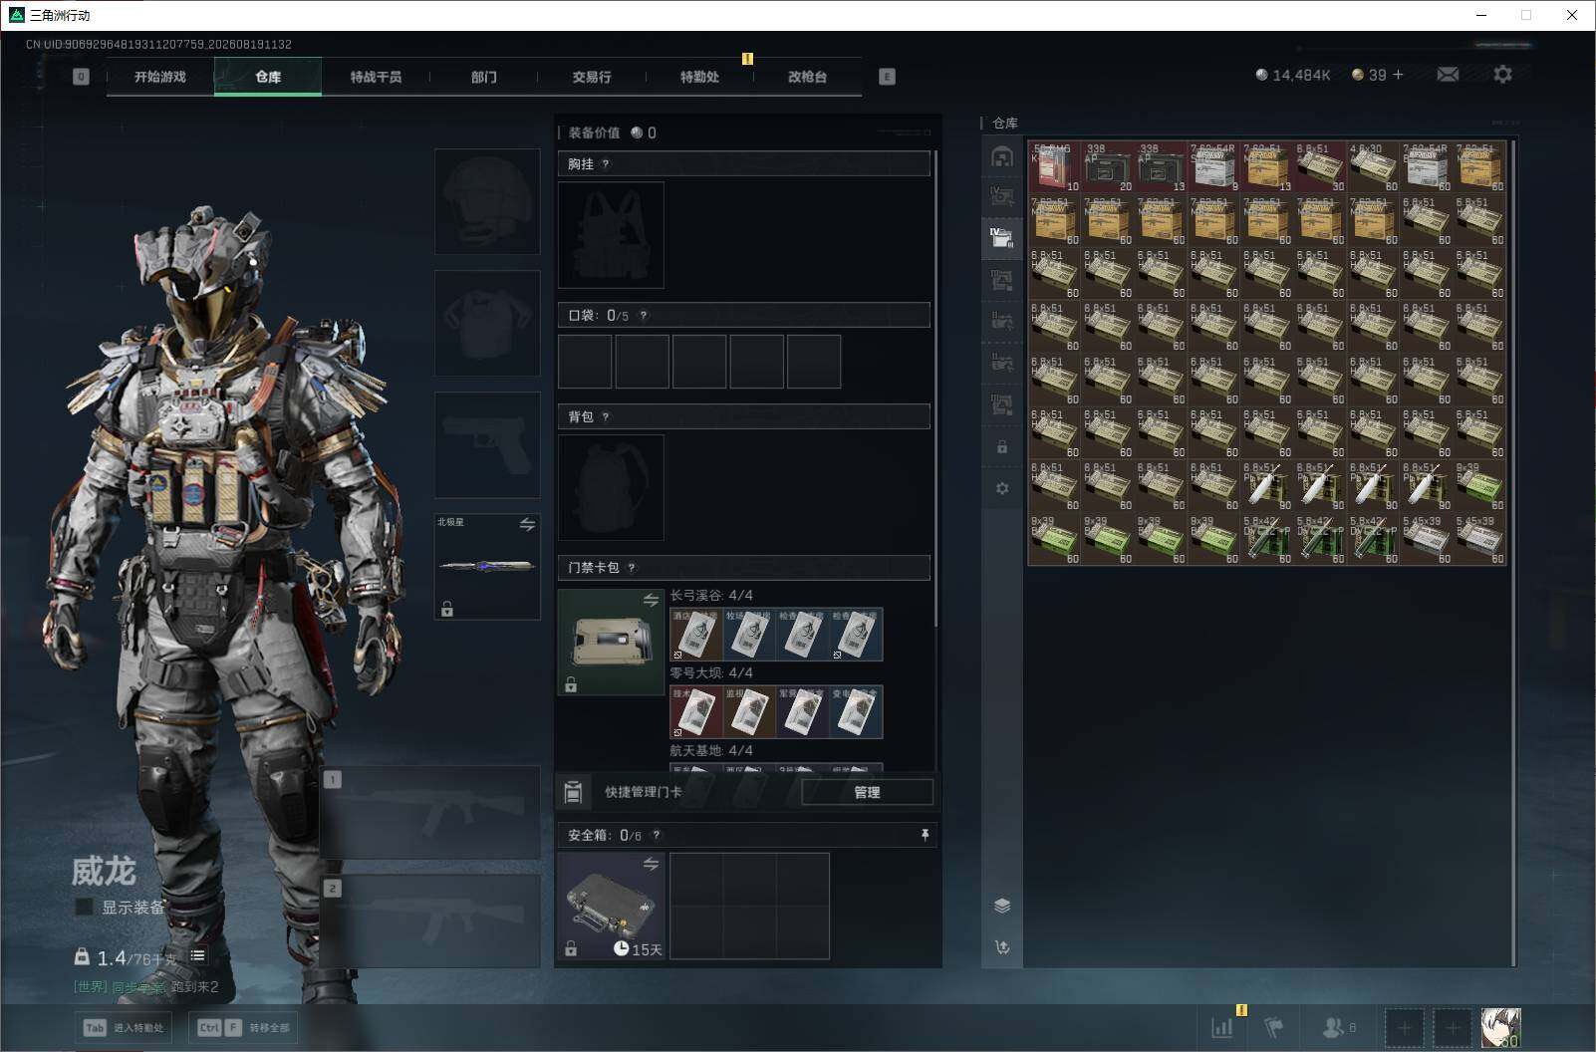Screen dimensions: 1596x1052
Task: Click the first 长弓溪谷 keycard
Action: click(x=696, y=635)
